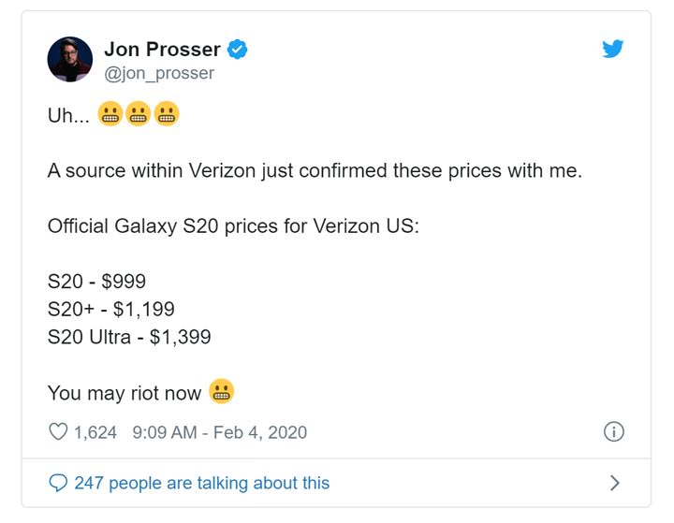Click the emoji after "You may riot now"
Screen dimensions: 674x523
(x=221, y=392)
